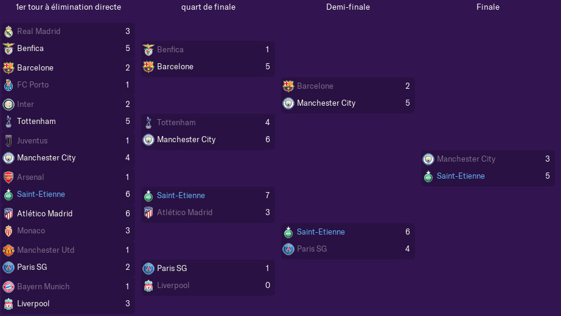Click the Inter club badge
Screen dimensions: 561x316
tap(9, 105)
